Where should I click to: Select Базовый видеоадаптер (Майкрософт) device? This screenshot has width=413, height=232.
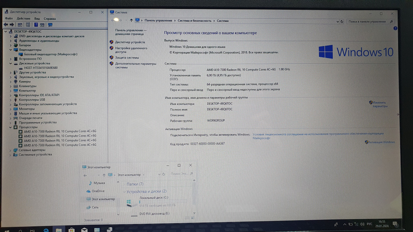point(50,54)
